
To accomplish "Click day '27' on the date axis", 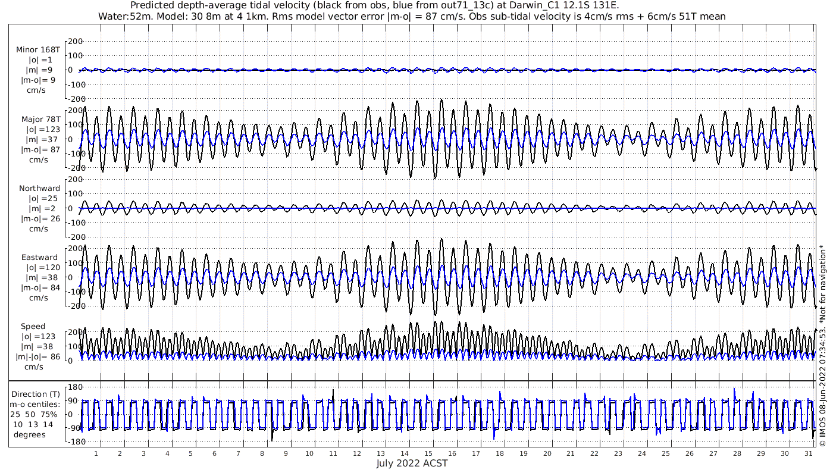I will click(x=713, y=453).
